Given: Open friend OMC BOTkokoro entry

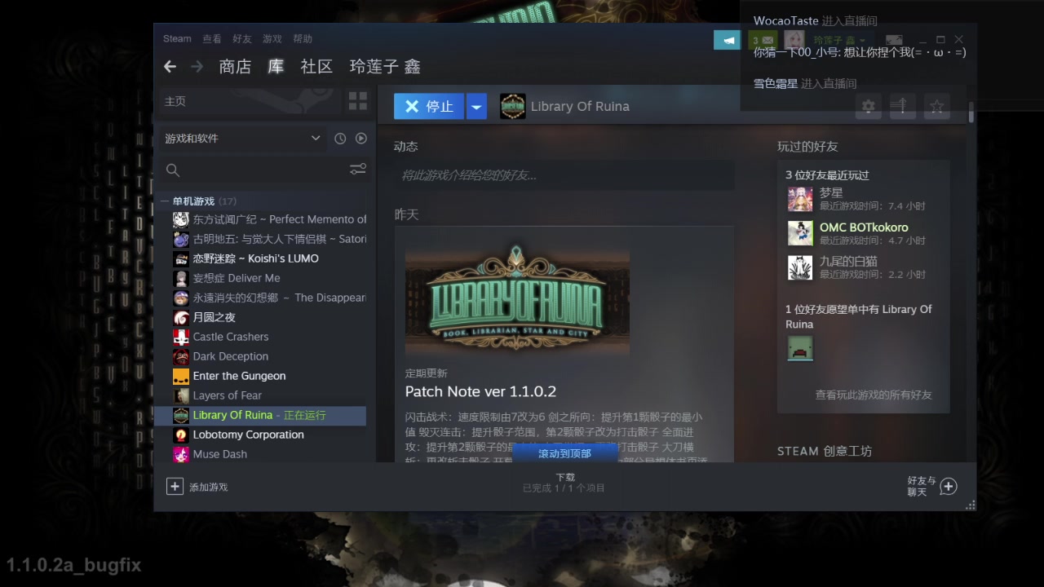Looking at the screenshot, I should tap(863, 233).
